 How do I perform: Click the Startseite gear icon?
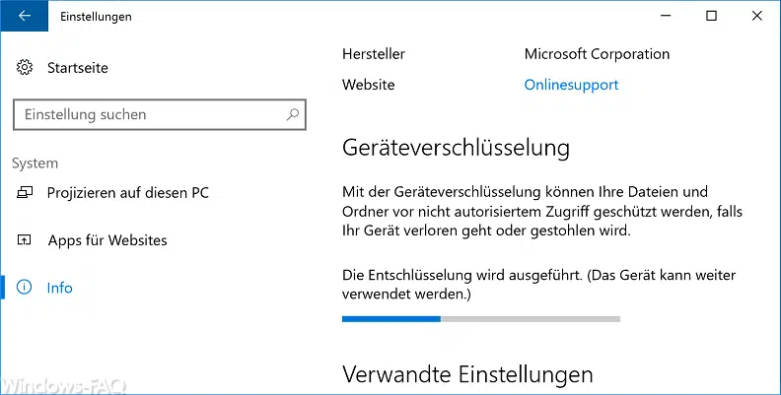[x=25, y=68]
